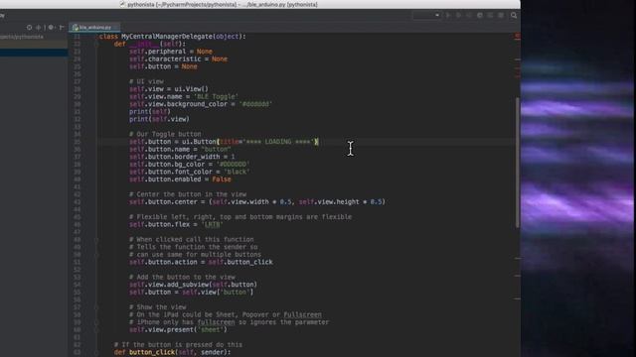Click the line 'self.button.border_width = 1'

182,157
